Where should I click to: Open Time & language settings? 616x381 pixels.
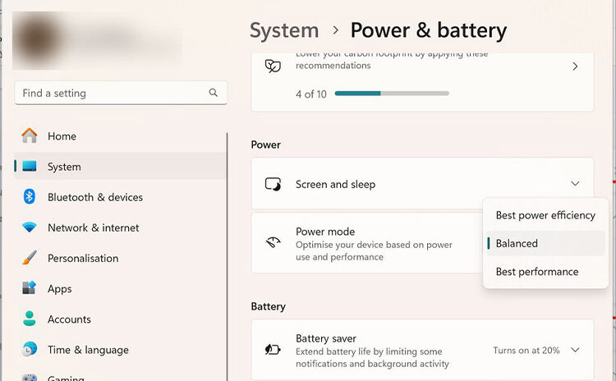(120, 350)
